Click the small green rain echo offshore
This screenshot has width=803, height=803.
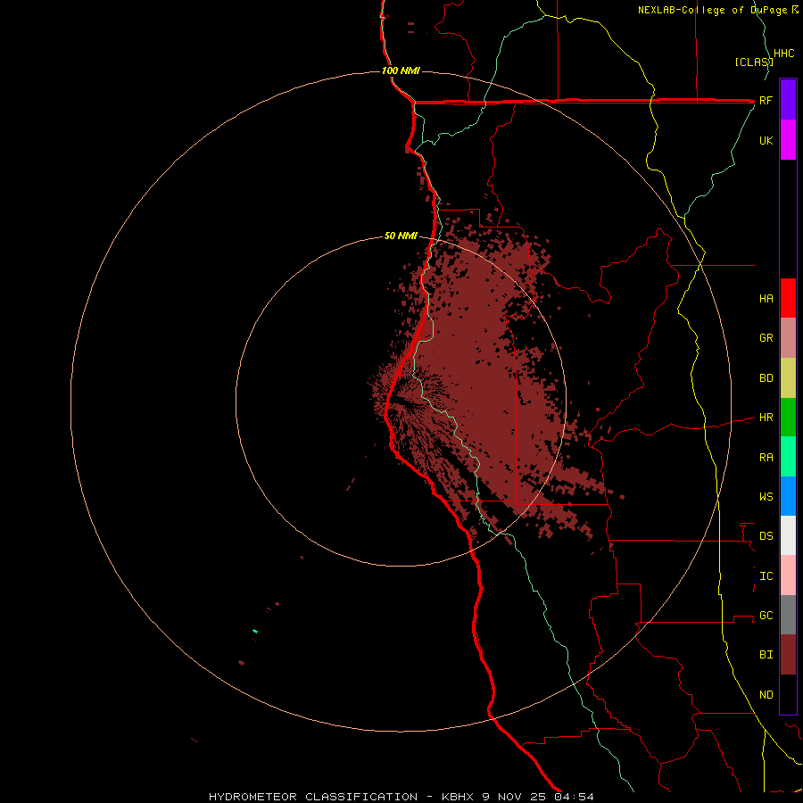tap(255, 631)
